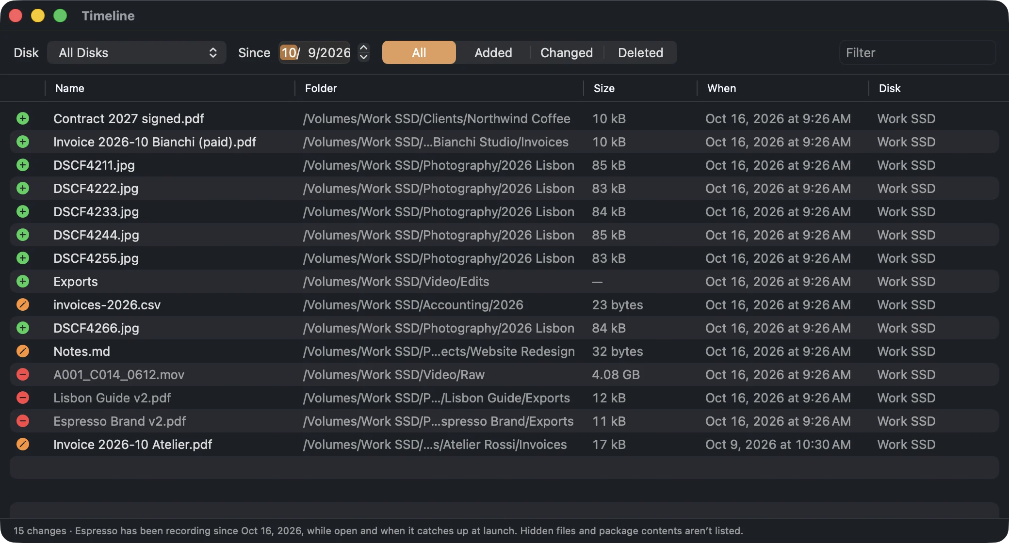Click the added icon beside Contract 2027 signed.pdf

pyautogui.click(x=23, y=118)
